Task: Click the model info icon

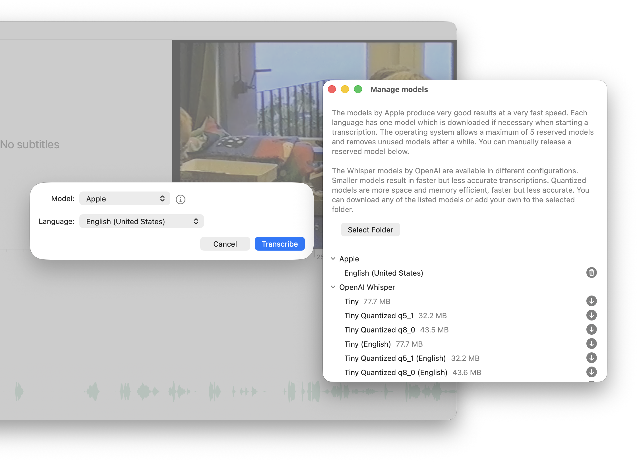Action: (x=180, y=199)
